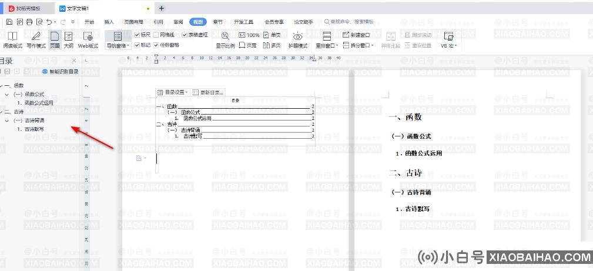
Task: Choose 多页 multi-page display
Action: [272, 45]
